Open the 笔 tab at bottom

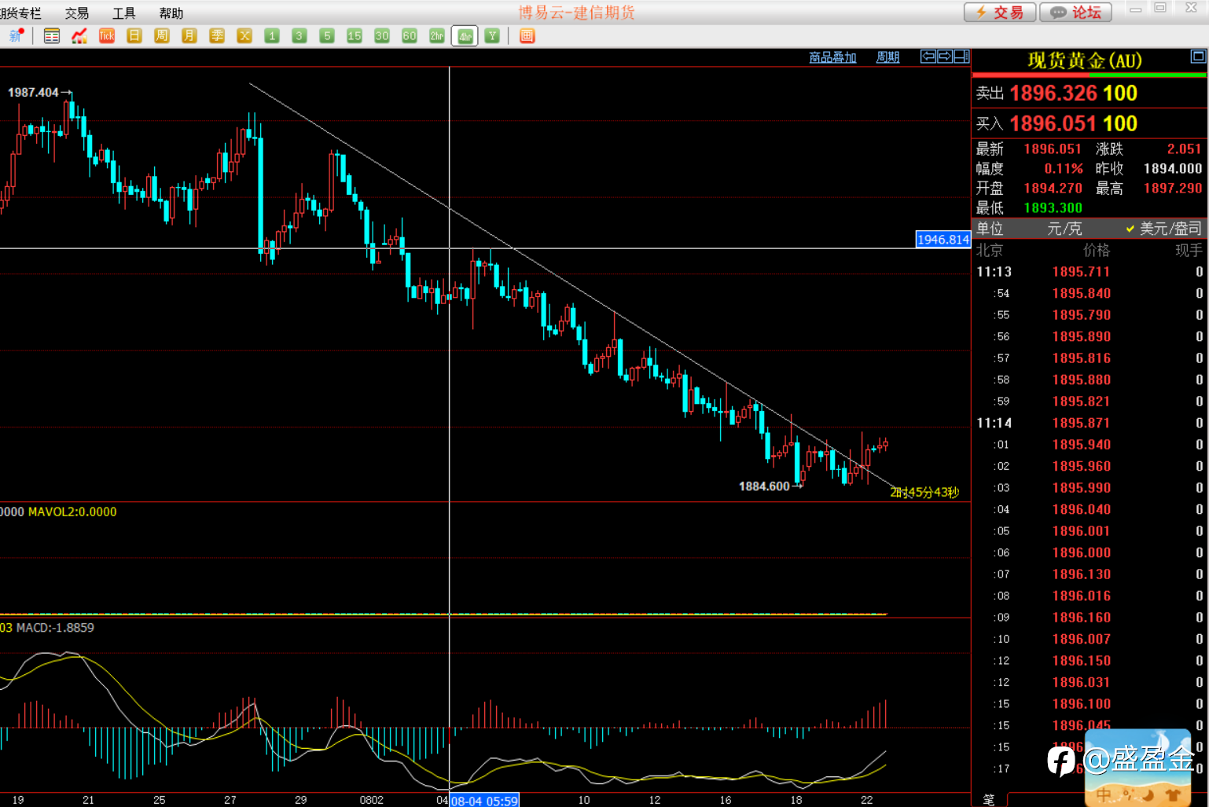click(989, 799)
